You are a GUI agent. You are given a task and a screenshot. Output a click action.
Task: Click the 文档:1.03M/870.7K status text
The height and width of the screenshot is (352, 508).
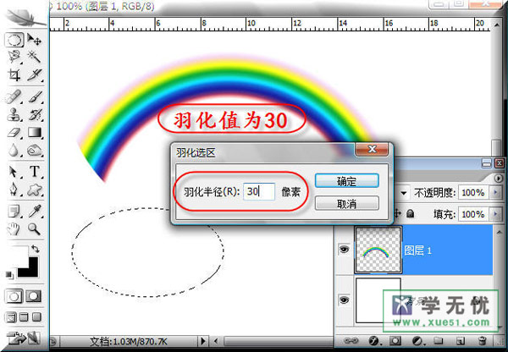129,341
